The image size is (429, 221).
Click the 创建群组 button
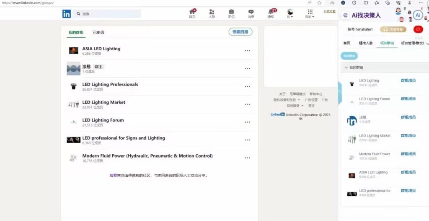tap(240, 32)
